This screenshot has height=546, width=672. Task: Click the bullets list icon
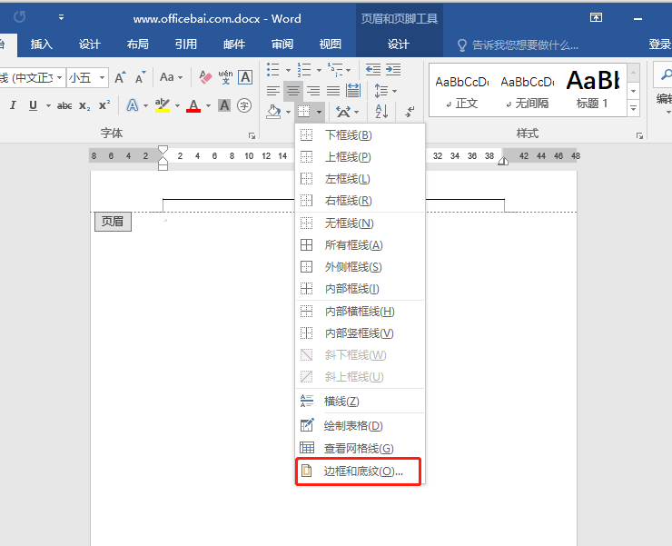click(x=273, y=69)
